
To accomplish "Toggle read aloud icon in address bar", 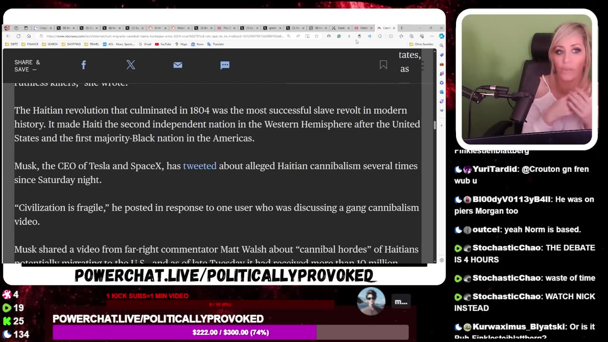I will tap(298, 36).
